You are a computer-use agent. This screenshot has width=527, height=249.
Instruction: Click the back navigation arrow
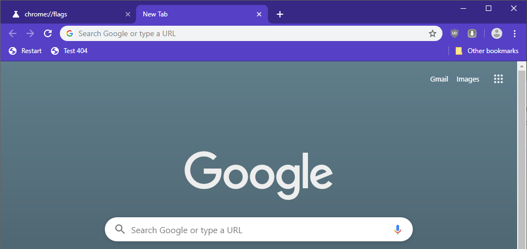13,33
